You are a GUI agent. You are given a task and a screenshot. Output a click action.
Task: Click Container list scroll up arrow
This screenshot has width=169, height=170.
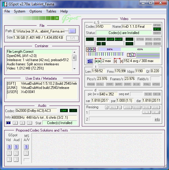74,52
